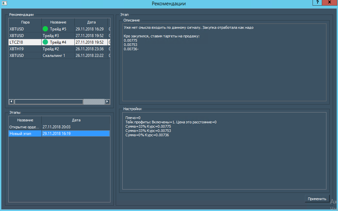Click Дата header in the Рекомендации table
Viewport: 338px width, 211px height.
91,22
